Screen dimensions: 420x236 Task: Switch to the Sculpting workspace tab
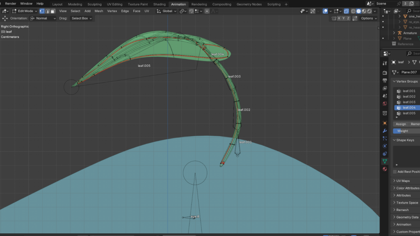pyautogui.click(x=95, y=4)
